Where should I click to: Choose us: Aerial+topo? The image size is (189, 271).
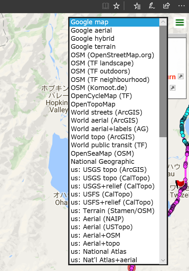[114, 243]
